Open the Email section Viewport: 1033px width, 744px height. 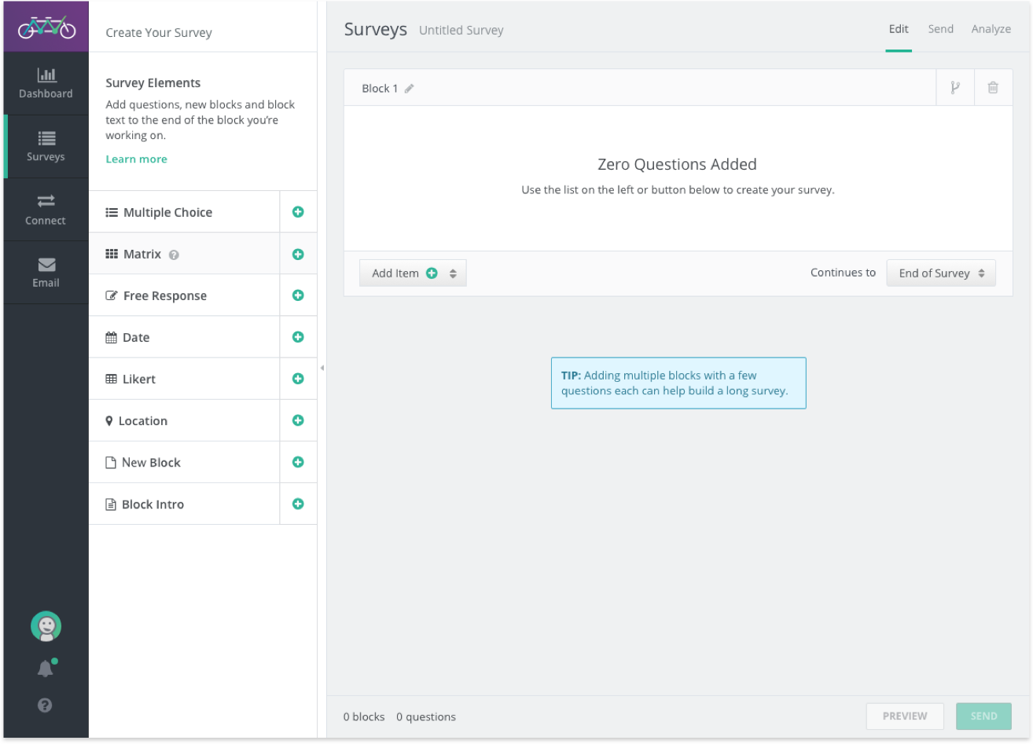tap(46, 273)
